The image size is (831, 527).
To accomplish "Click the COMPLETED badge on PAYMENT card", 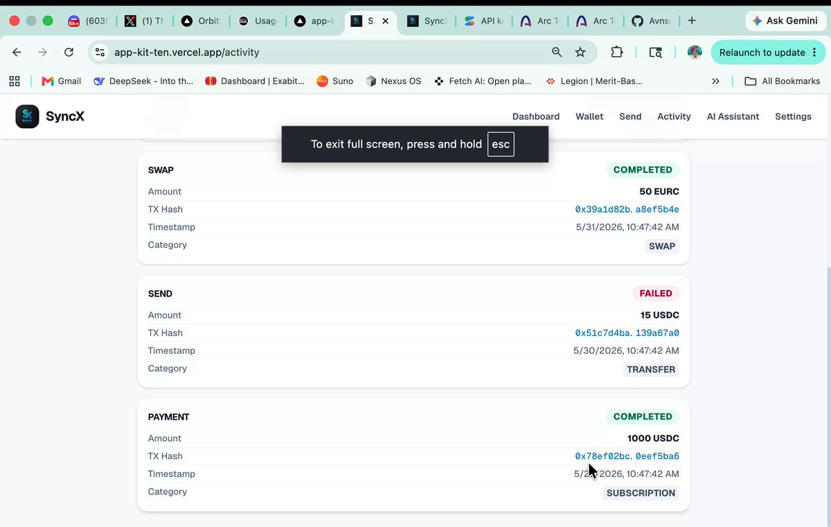I will tap(643, 417).
